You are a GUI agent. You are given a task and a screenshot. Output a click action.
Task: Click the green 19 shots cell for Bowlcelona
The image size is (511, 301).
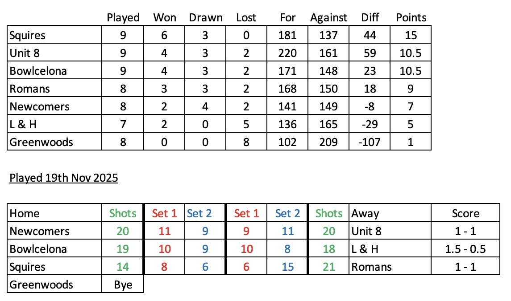tap(123, 249)
